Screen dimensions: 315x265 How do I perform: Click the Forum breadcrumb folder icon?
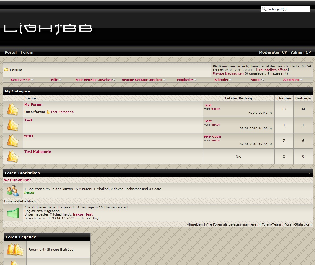click(6, 70)
